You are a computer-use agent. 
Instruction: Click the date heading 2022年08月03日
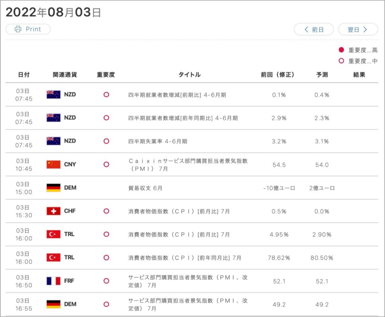click(x=53, y=12)
